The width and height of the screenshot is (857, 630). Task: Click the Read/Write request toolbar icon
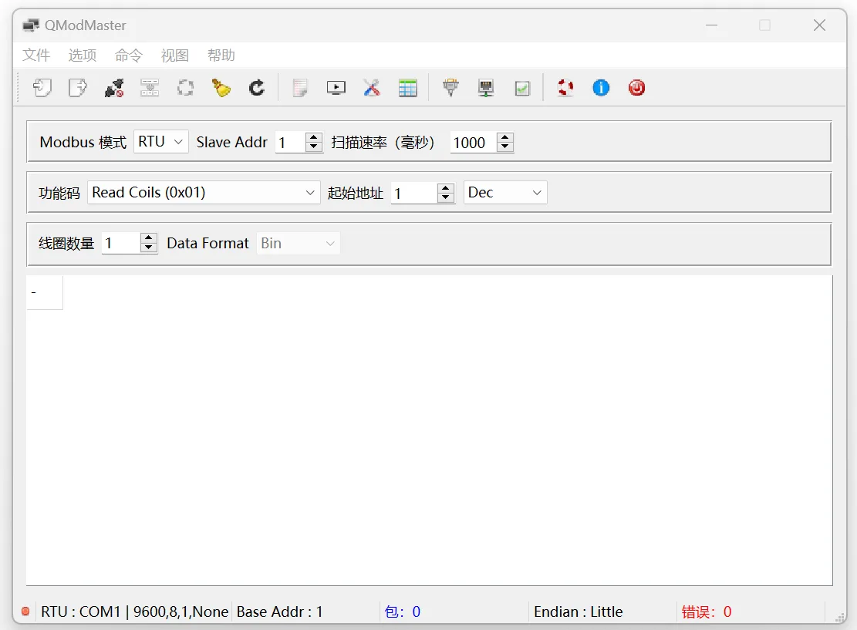(150, 87)
